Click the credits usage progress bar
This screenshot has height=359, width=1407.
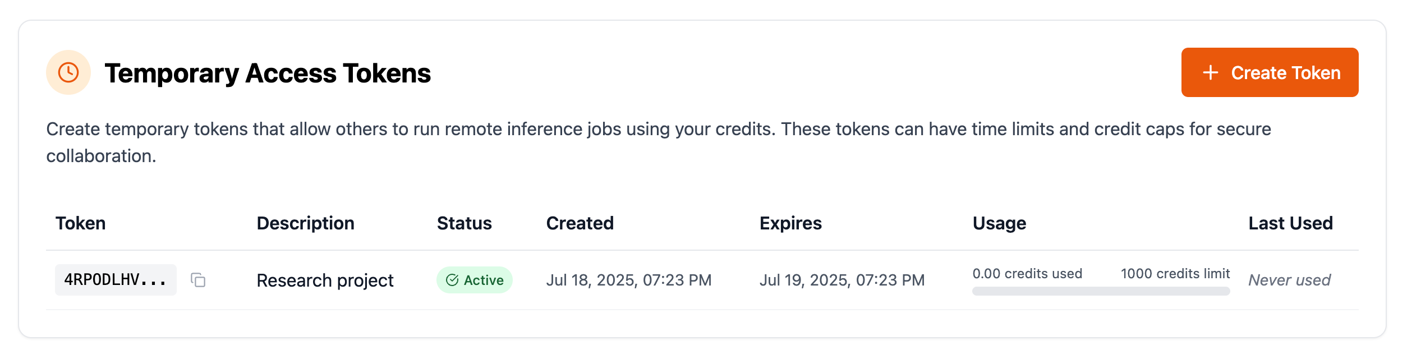[1101, 291]
